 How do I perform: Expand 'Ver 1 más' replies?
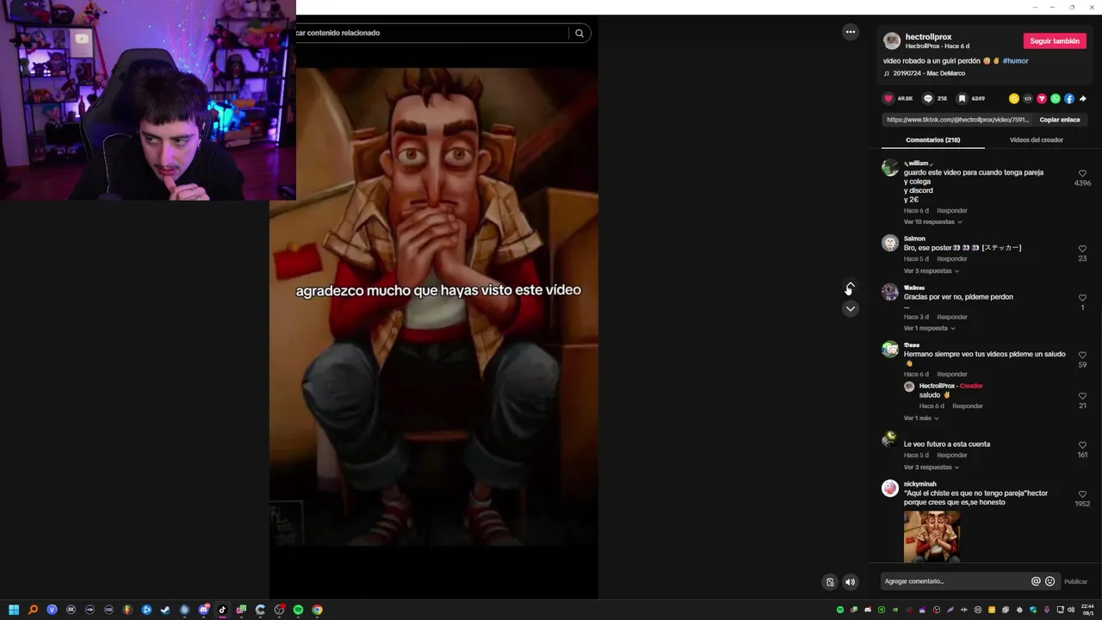pos(921,418)
